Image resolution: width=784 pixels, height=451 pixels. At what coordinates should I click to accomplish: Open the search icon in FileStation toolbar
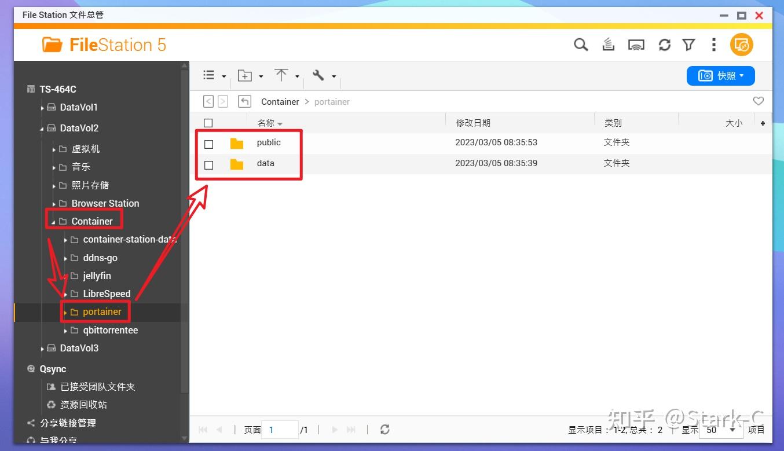(x=581, y=45)
